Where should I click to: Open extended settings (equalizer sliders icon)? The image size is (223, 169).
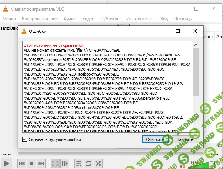65,163
